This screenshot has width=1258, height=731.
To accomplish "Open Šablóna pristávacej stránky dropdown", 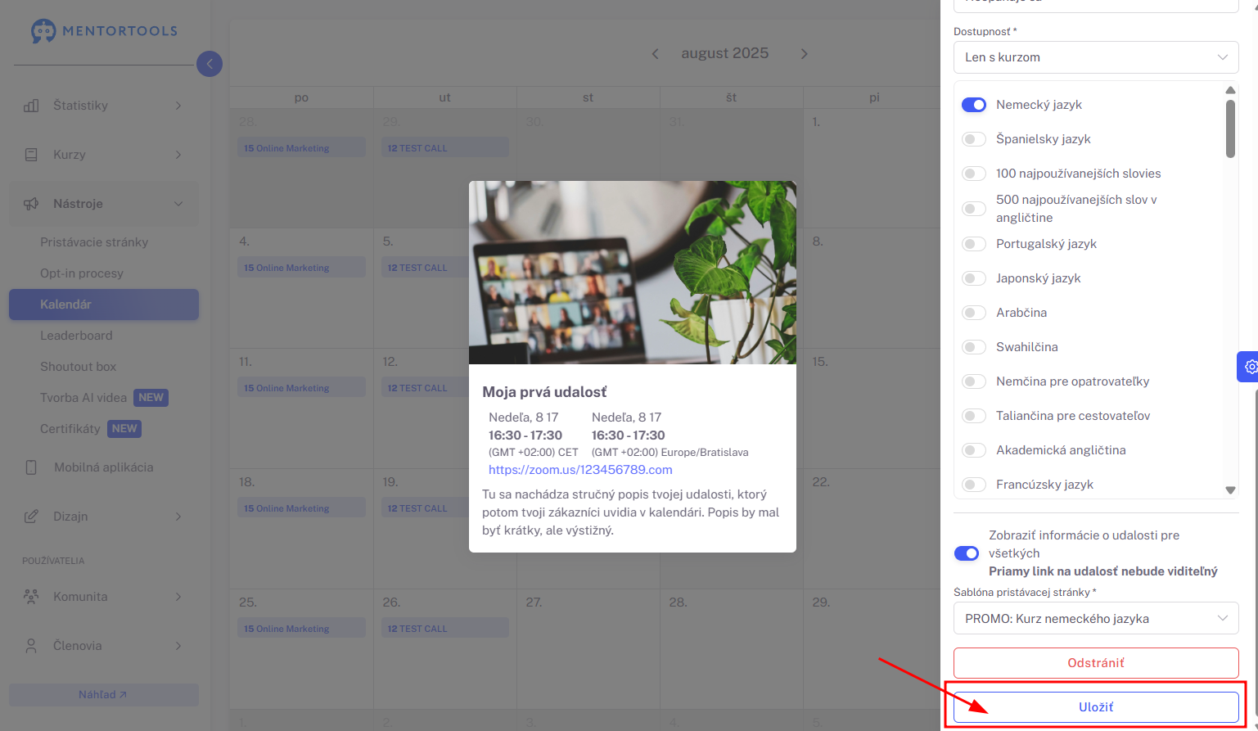I will click(1096, 619).
